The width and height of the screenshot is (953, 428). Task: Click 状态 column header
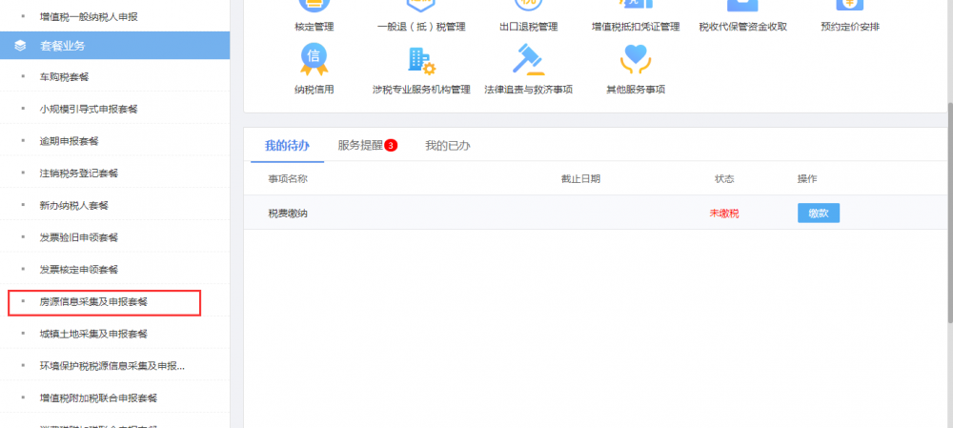point(724,179)
